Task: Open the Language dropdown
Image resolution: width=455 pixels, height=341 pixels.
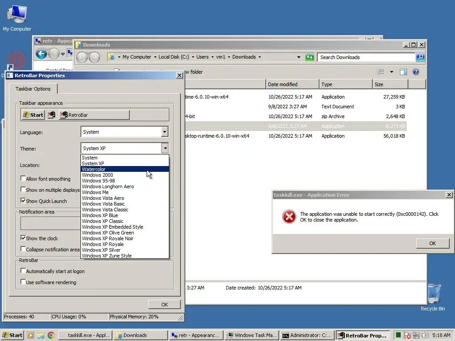Action: click(164, 132)
